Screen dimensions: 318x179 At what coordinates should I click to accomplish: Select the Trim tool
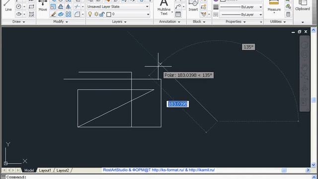(x=77, y=6)
